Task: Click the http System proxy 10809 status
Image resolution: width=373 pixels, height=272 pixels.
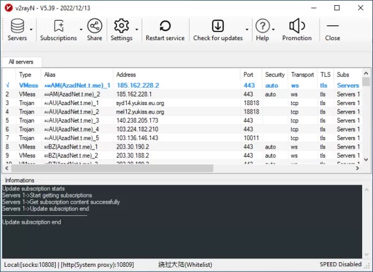Action: (x=98, y=265)
